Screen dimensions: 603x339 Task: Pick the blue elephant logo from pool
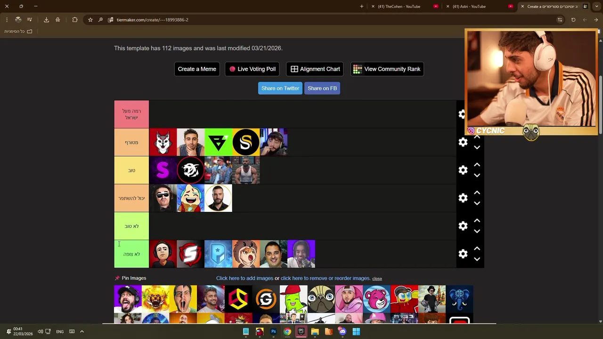pos(459,299)
